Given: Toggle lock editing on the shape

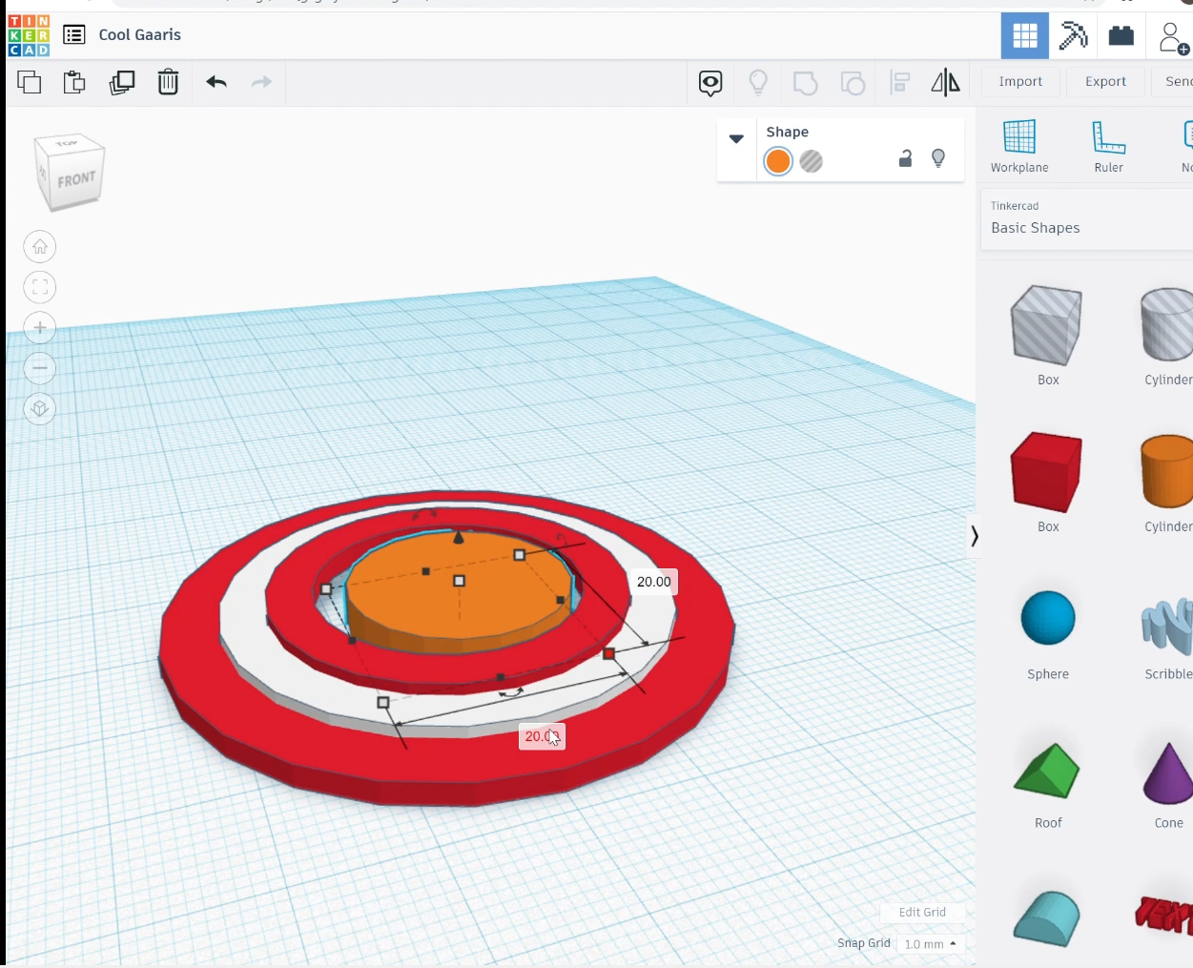Looking at the screenshot, I should tap(905, 158).
